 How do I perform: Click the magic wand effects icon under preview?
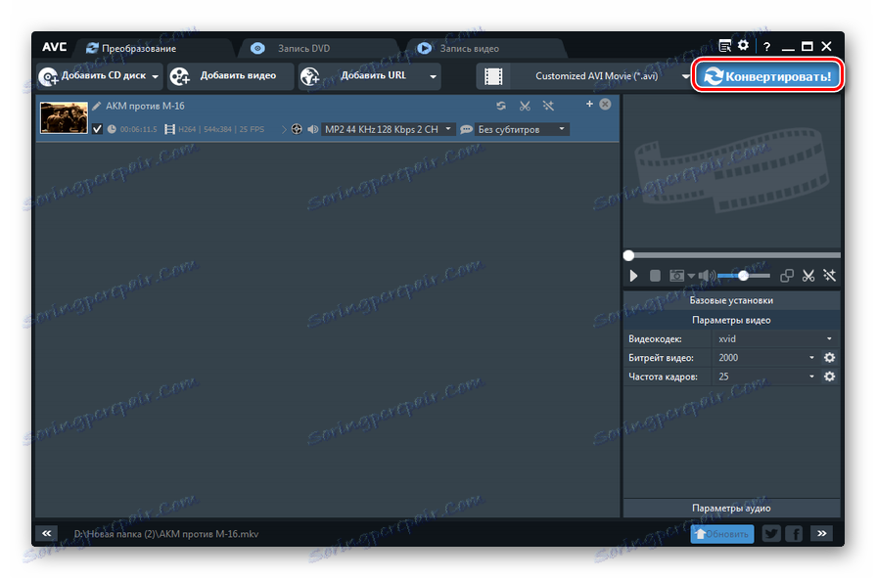tap(829, 276)
